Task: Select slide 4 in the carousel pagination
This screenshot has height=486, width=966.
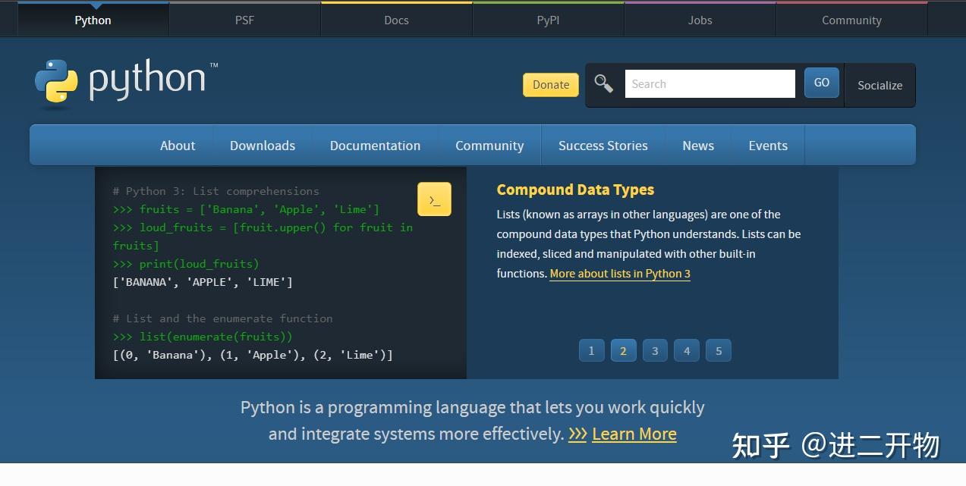Action: coord(686,350)
